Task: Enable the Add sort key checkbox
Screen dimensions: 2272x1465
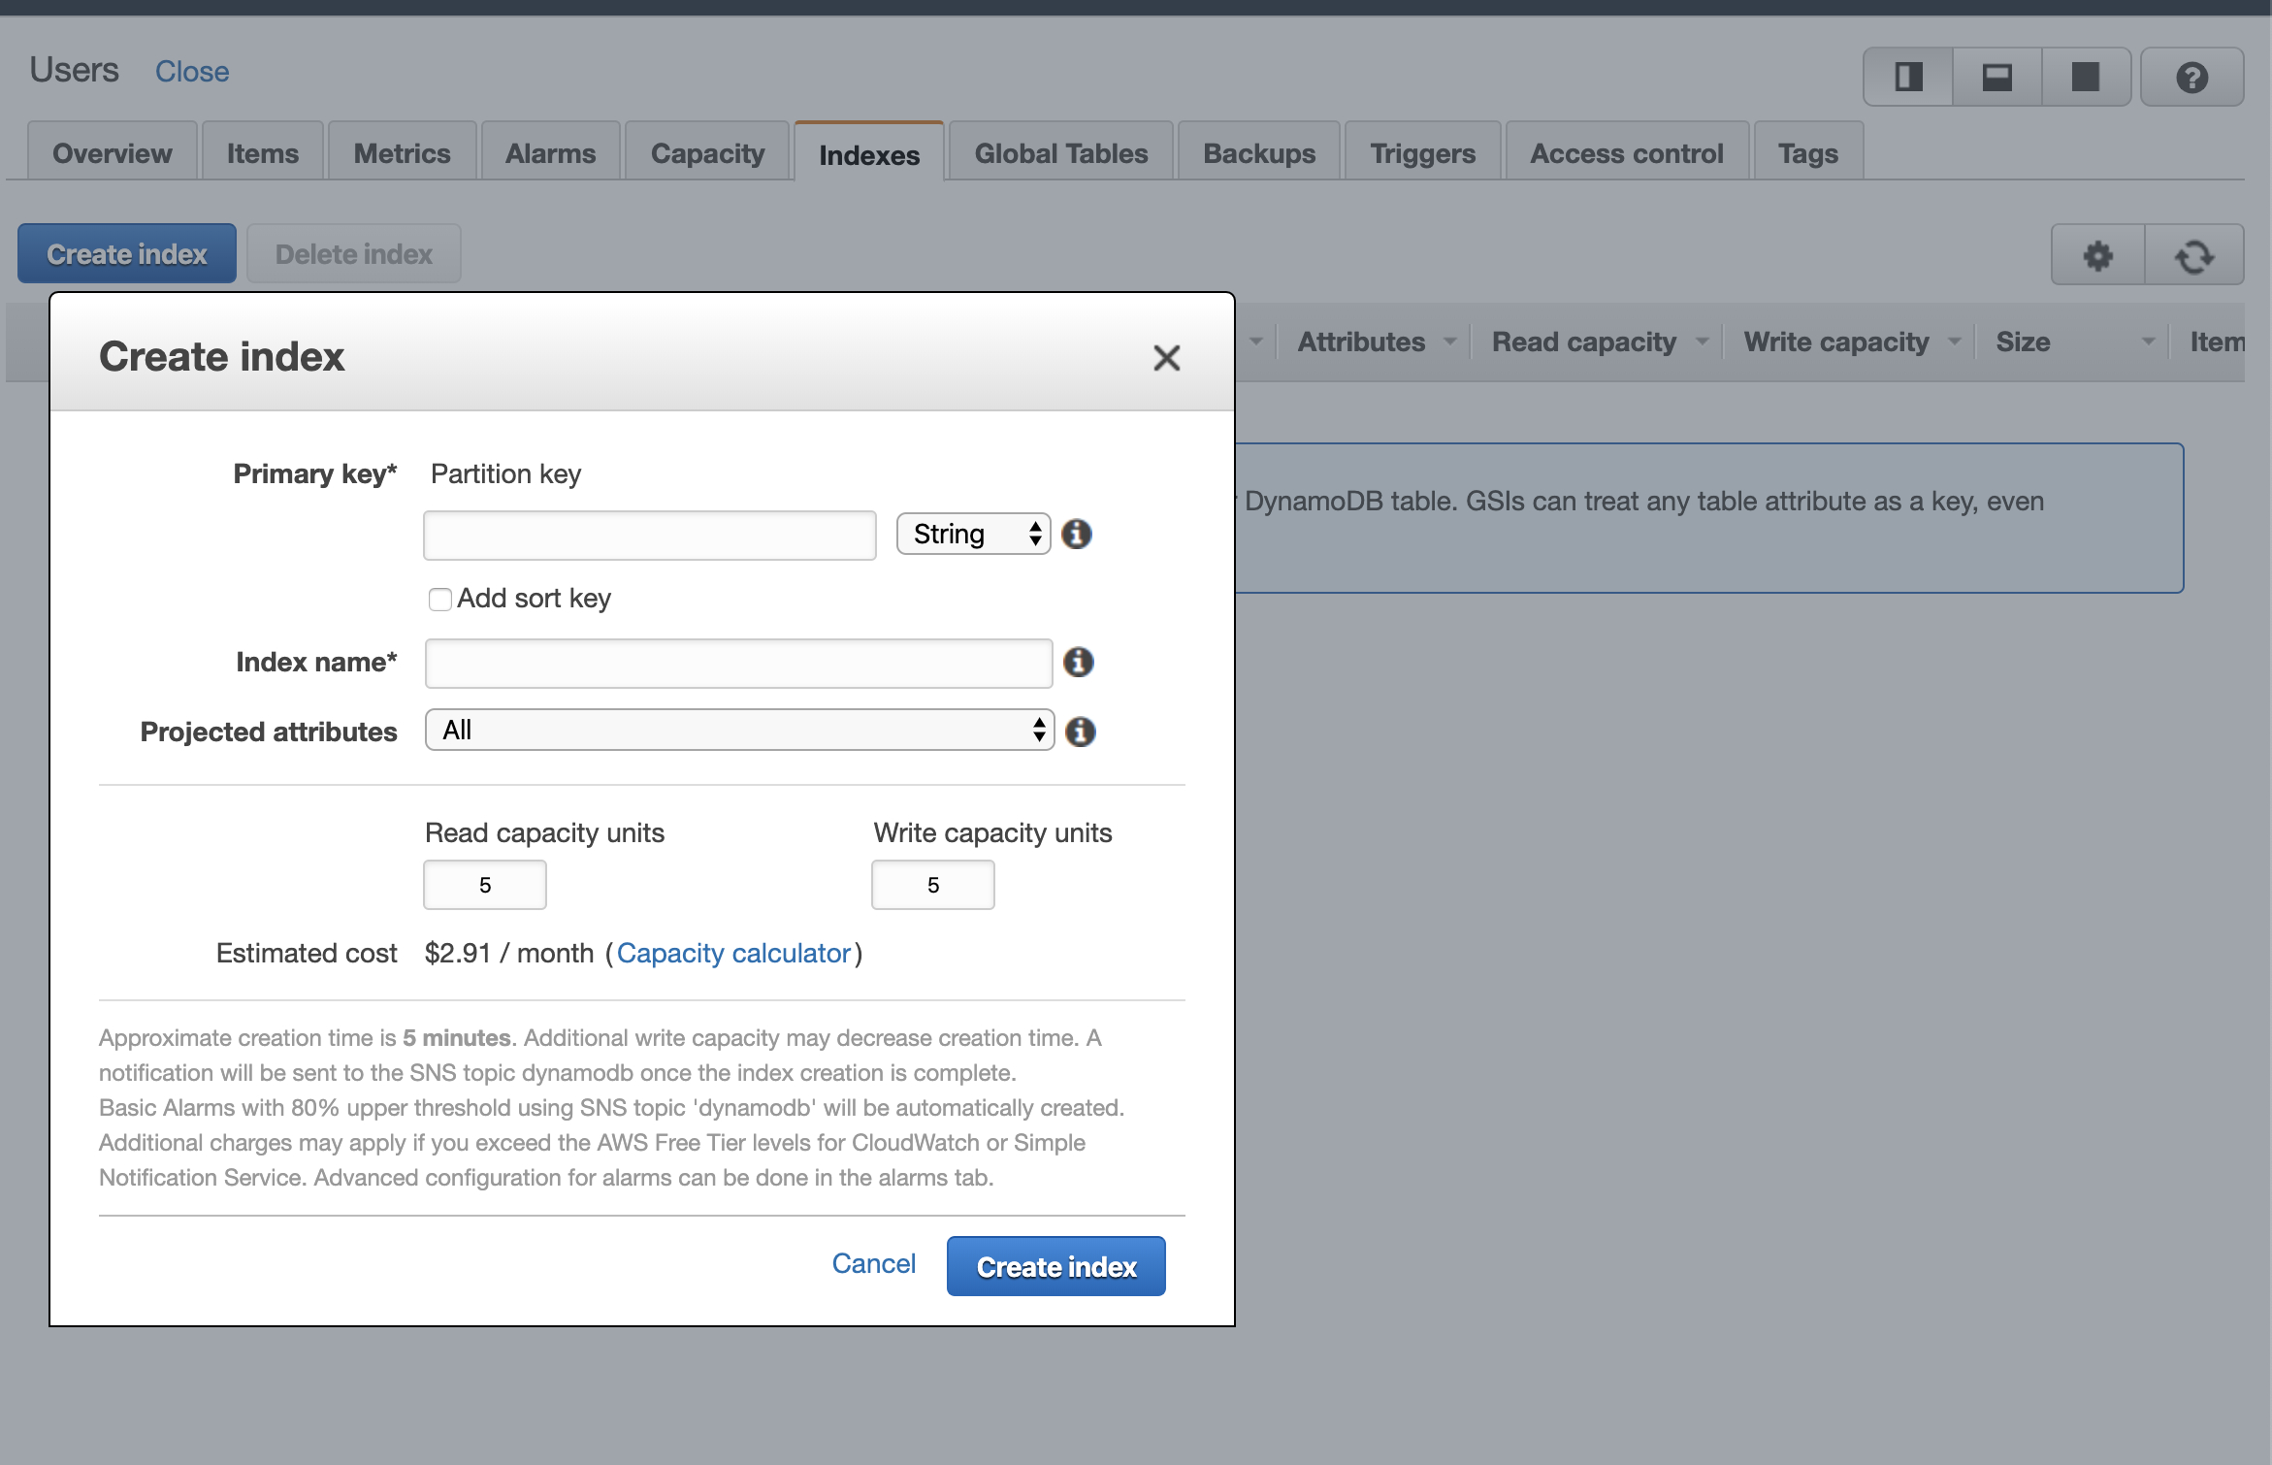Action: click(x=440, y=600)
